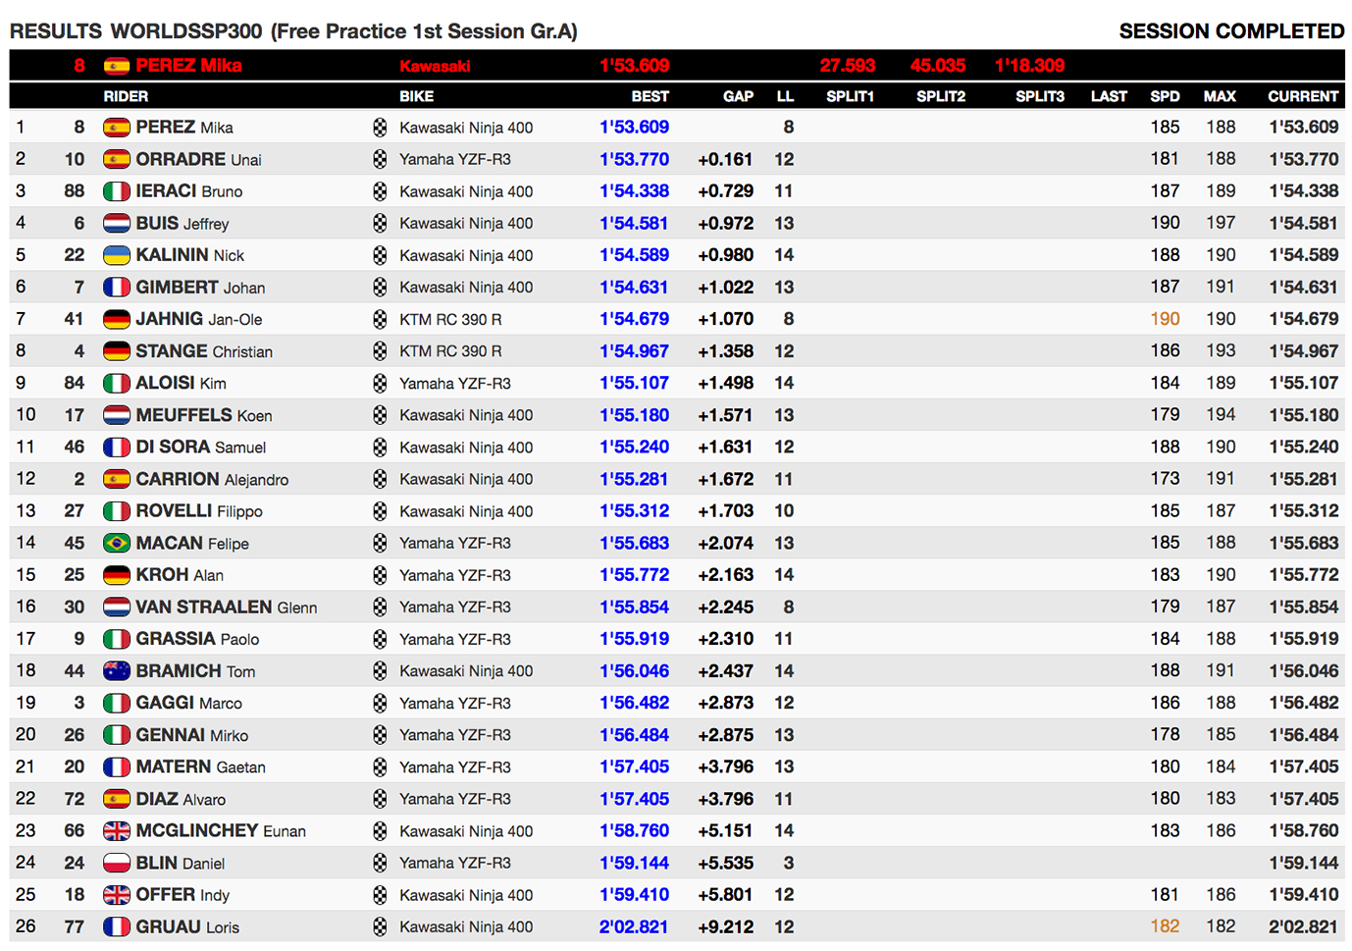Click the Polish flag next to BLIN Daniel
Image resolution: width=1352 pixels, height=951 pixels.
click(117, 863)
